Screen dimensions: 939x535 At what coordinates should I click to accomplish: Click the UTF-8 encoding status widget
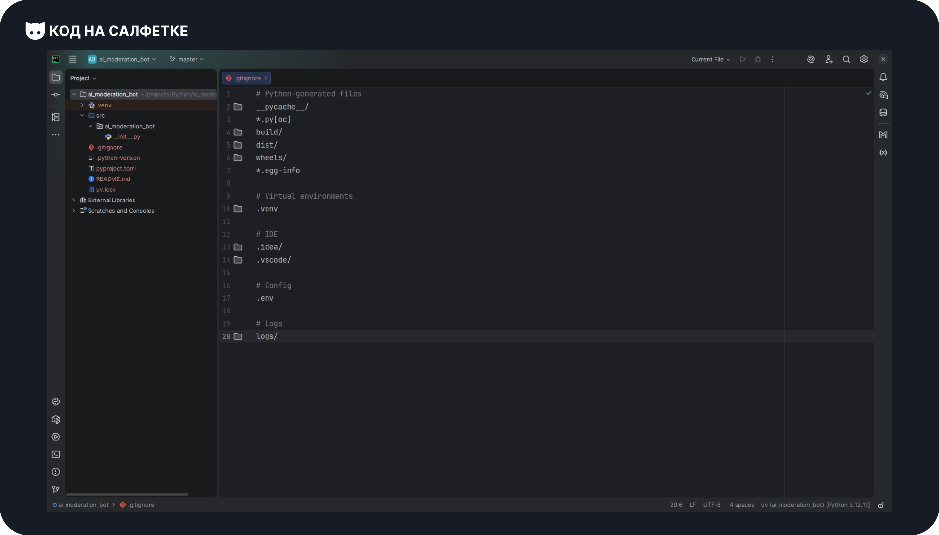pos(712,505)
